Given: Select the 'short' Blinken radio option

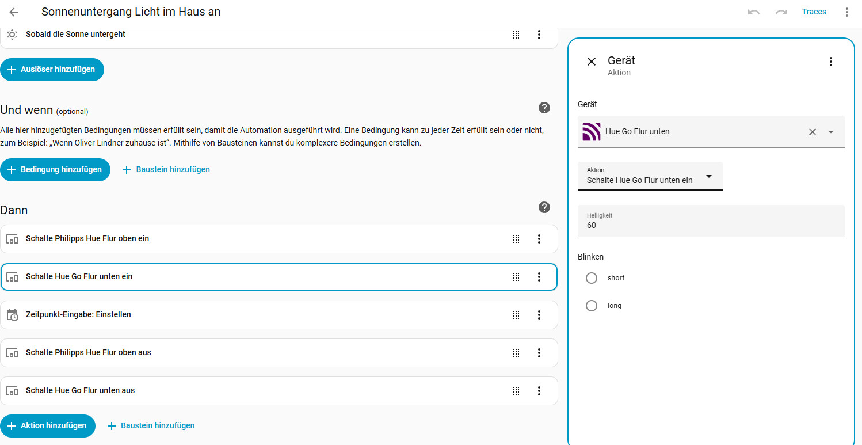Looking at the screenshot, I should click(592, 278).
